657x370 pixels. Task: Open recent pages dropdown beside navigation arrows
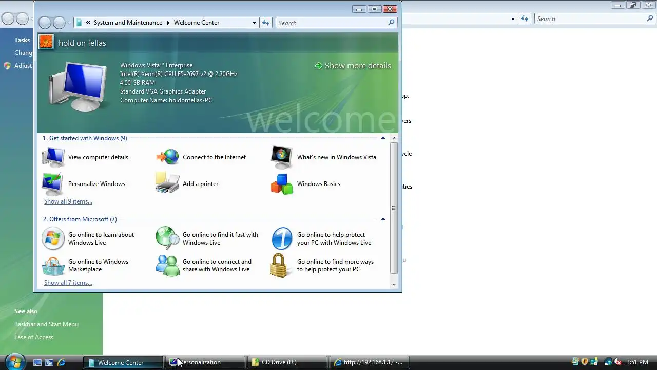coord(70,23)
